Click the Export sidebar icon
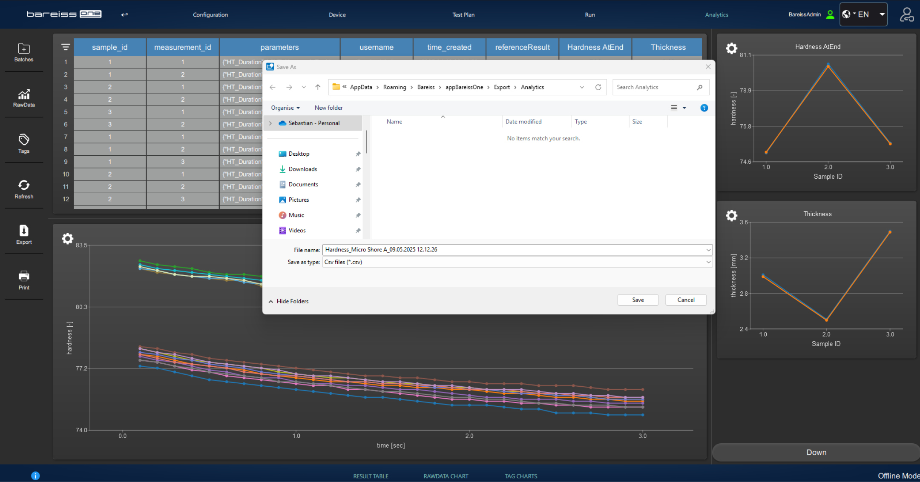 (x=24, y=235)
